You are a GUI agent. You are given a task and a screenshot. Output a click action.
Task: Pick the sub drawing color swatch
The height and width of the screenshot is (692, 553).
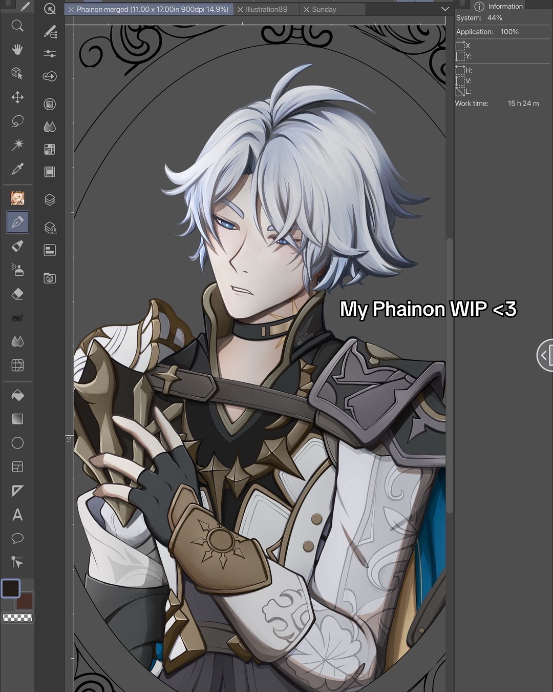[x=25, y=600]
